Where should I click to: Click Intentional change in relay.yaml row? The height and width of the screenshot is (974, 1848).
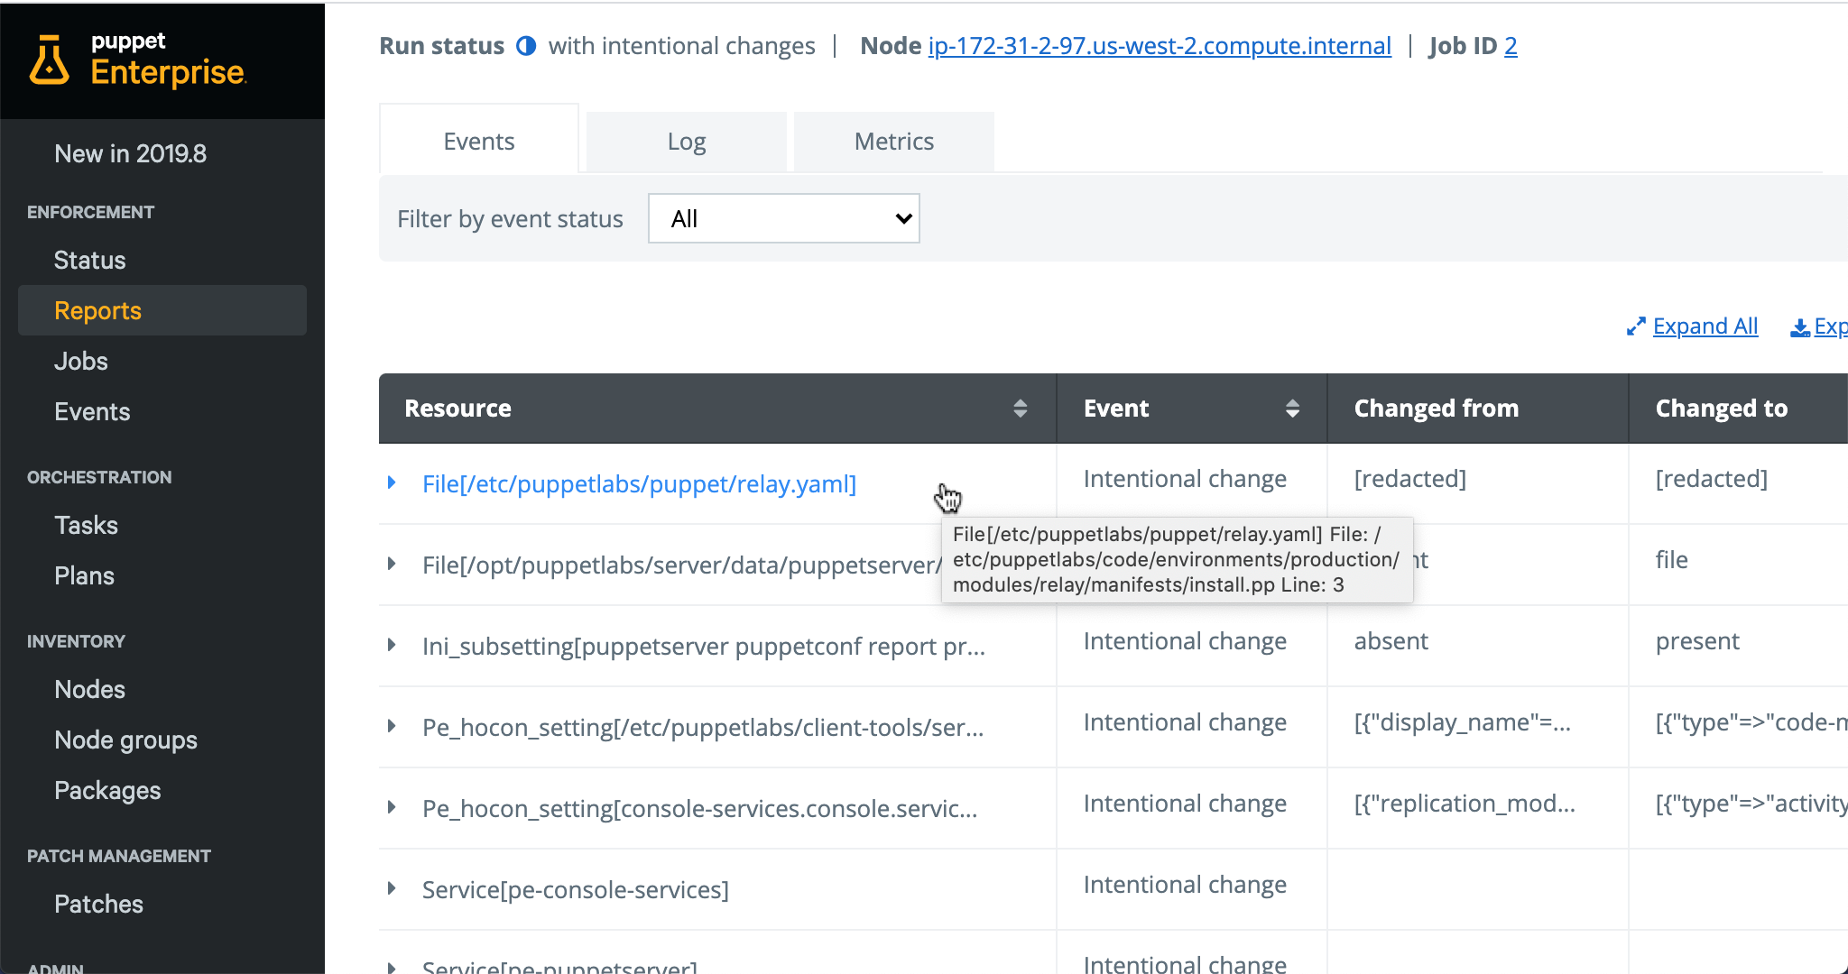pyautogui.click(x=1185, y=479)
